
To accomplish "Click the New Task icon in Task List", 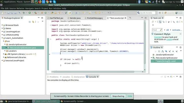I will coord(153,22).
